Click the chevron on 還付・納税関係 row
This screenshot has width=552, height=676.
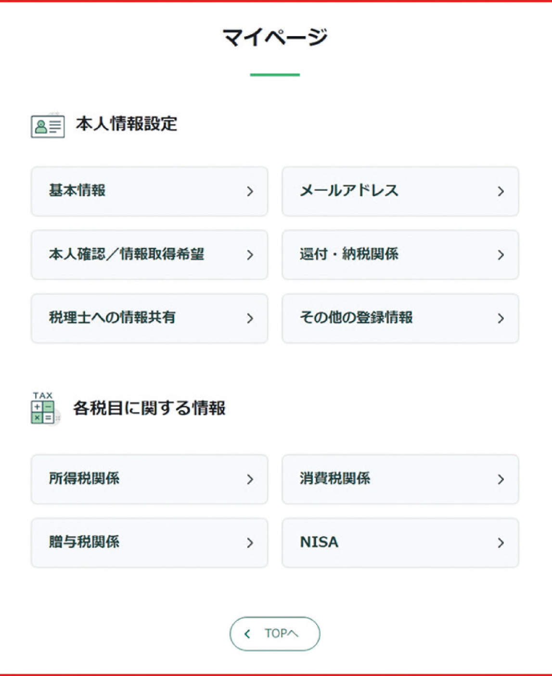[x=501, y=255]
